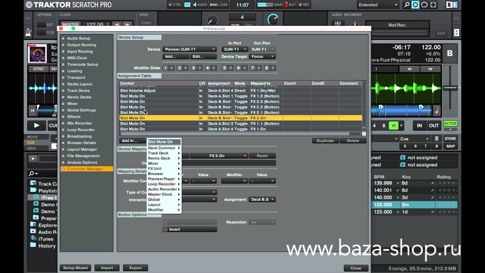The image size is (485, 273).
Task: Click the right-side FX panel layout icon
Action: coord(456,33)
